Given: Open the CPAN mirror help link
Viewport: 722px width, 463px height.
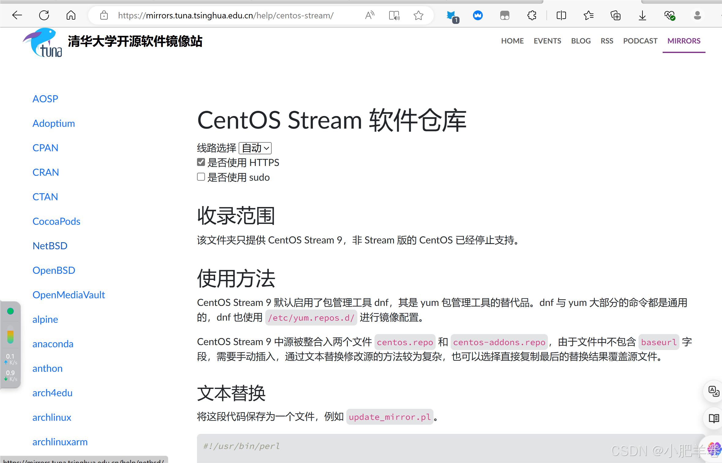Looking at the screenshot, I should [45, 148].
